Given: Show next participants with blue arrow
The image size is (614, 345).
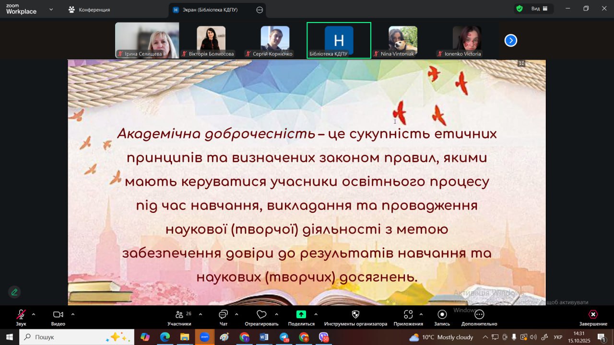Looking at the screenshot, I should point(510,41).
